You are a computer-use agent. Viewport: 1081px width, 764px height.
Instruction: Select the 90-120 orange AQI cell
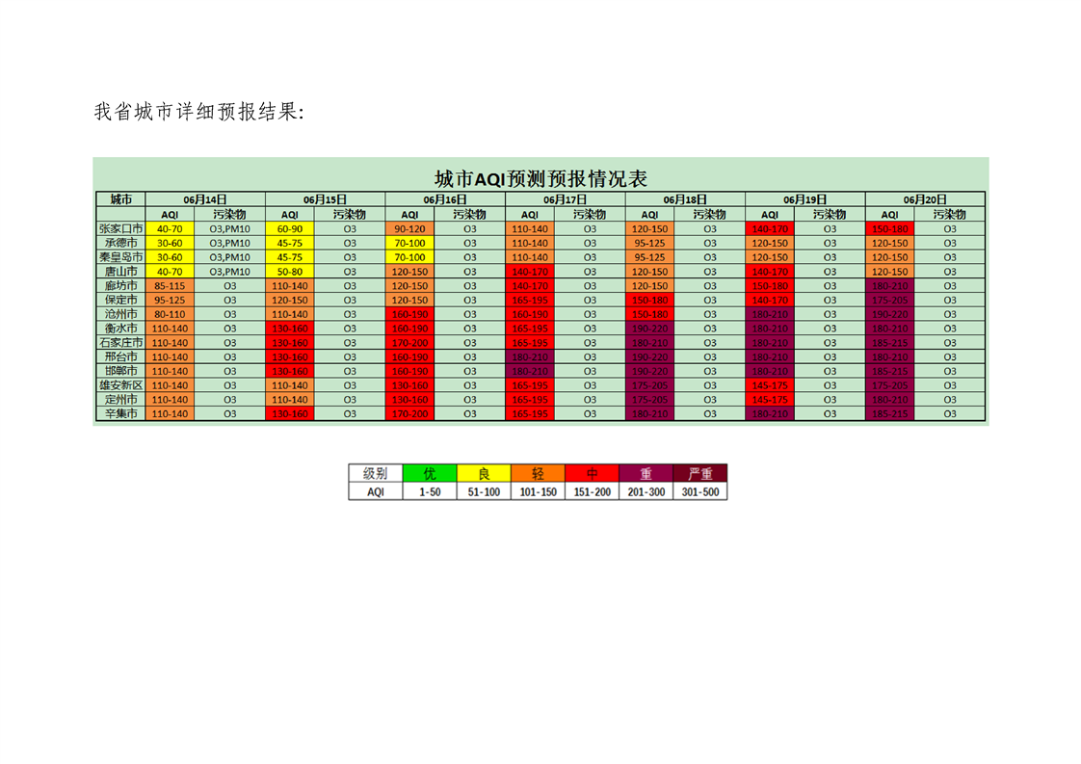click(x=409, y=229)
